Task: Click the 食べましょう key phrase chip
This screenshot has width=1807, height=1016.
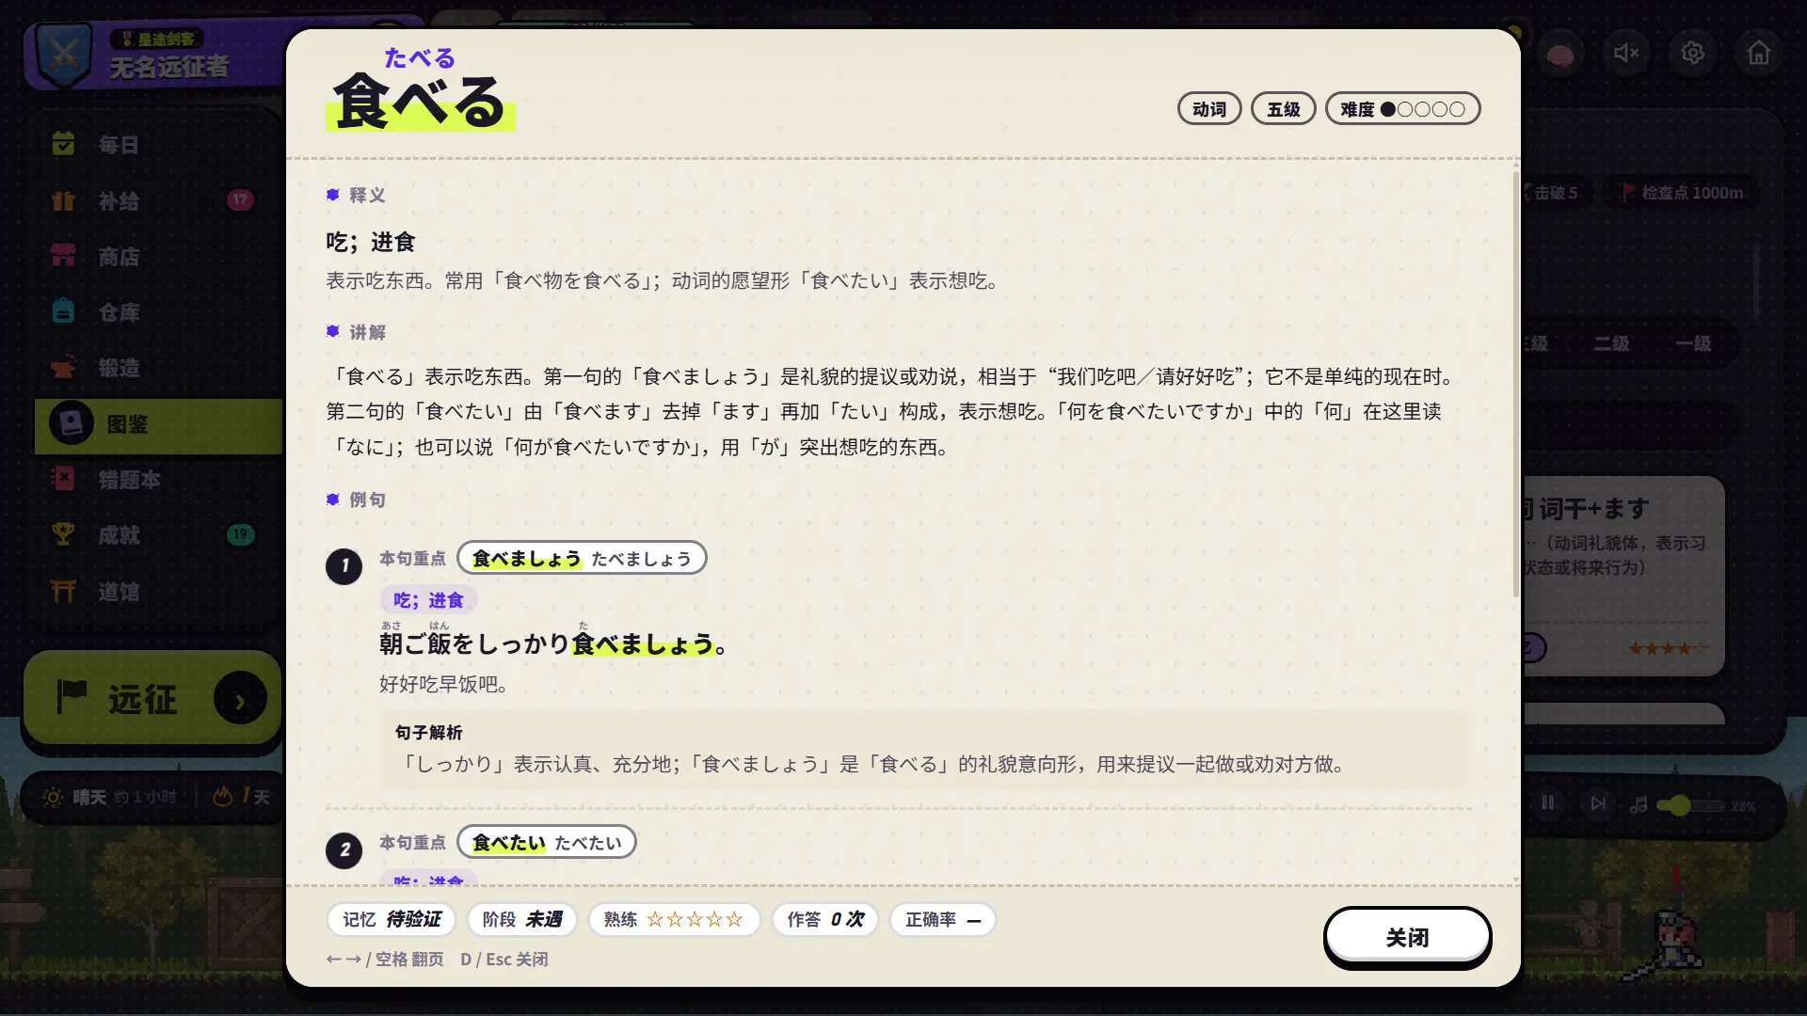Action: (x=582, y=558)
